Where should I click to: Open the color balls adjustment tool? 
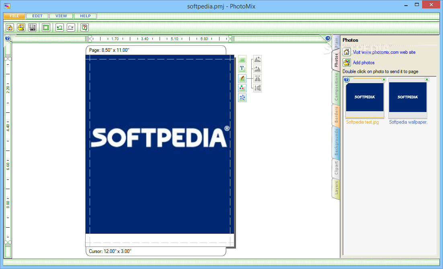(242, 88)
